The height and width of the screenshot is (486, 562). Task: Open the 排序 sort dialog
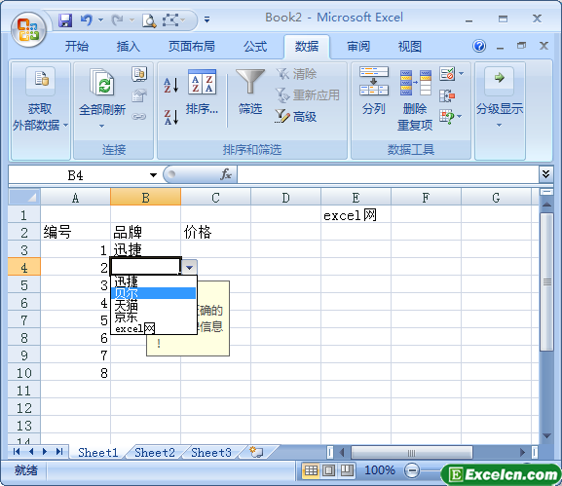click(202, 93)
